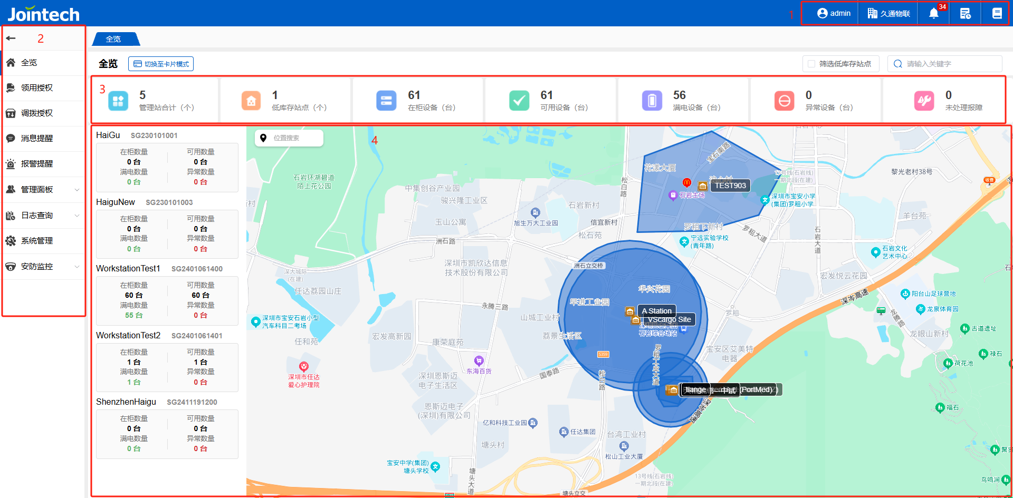Enable the filter low-stock stations checkbox

(x=812, y=64)
